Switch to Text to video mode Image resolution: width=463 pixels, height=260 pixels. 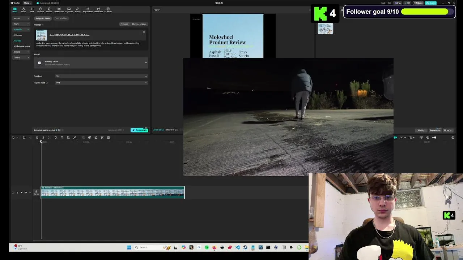tap(61, 18)
